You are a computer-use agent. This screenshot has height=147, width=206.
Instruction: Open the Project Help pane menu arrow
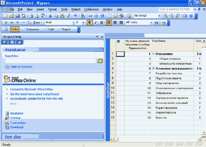pos(97,36)
